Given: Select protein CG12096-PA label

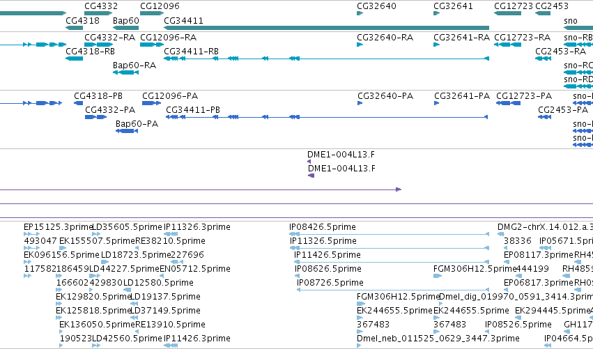Looking at the screenshot, I should [170, 96].
